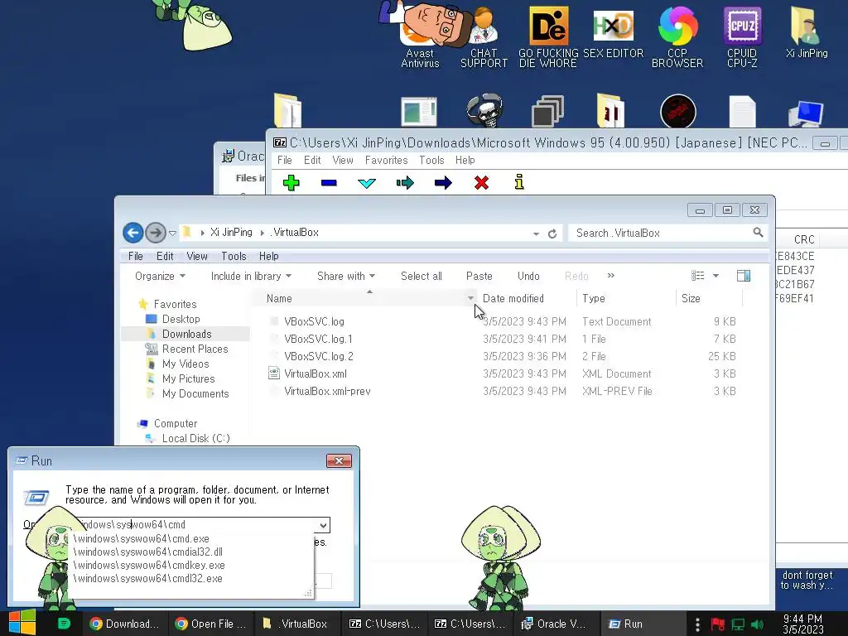Open address bar history dropdown arrow

coord(536,234)
